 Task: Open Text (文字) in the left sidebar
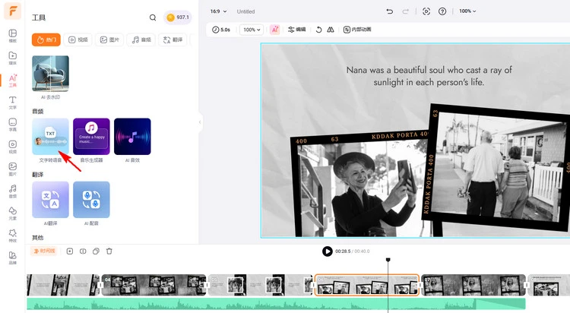click(13, 102)
